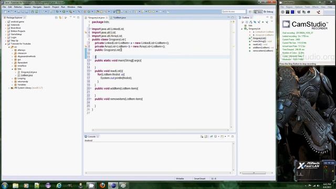Maximize the Outline panel
This screenshot has height=189, width=336.
[x=271, y=17]
